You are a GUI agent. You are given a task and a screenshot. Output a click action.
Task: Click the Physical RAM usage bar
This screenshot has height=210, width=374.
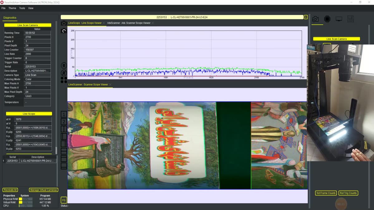point(26,199)
